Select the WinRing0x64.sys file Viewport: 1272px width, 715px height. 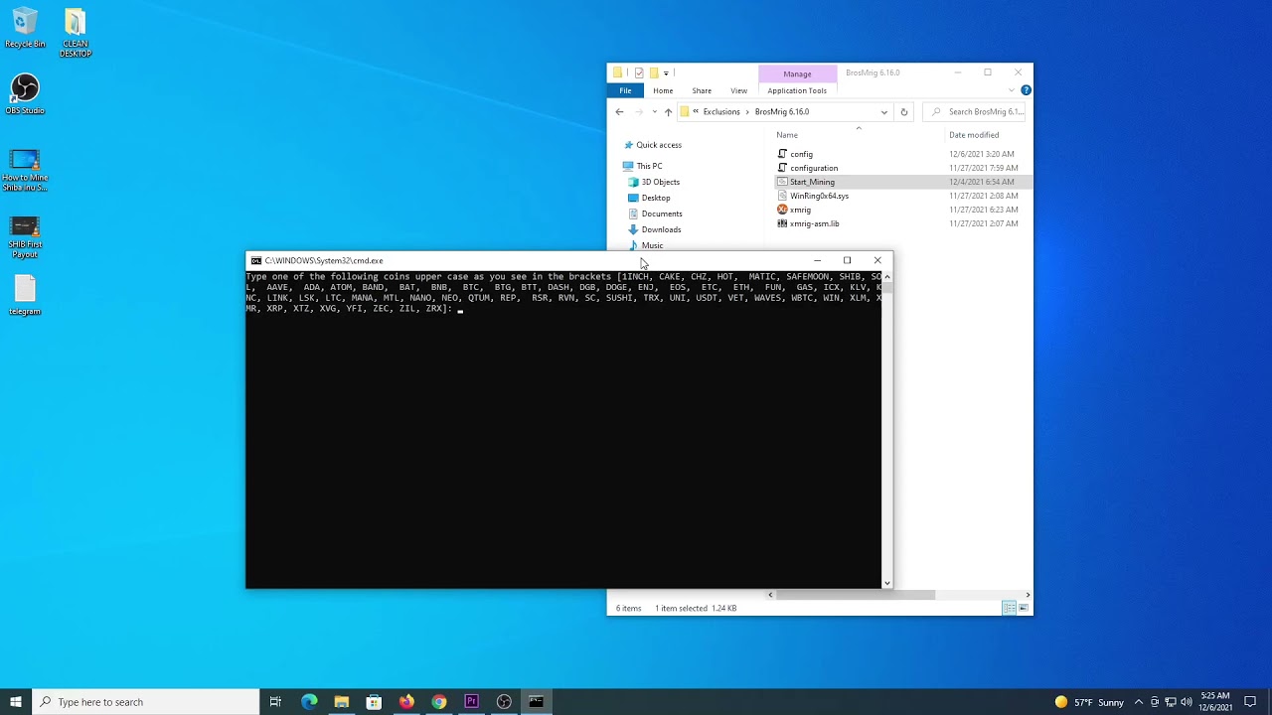coord(819,196)
